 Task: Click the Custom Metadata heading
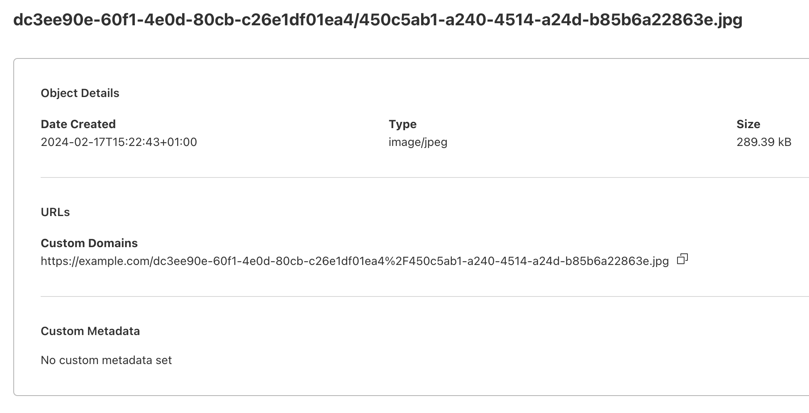90,331
